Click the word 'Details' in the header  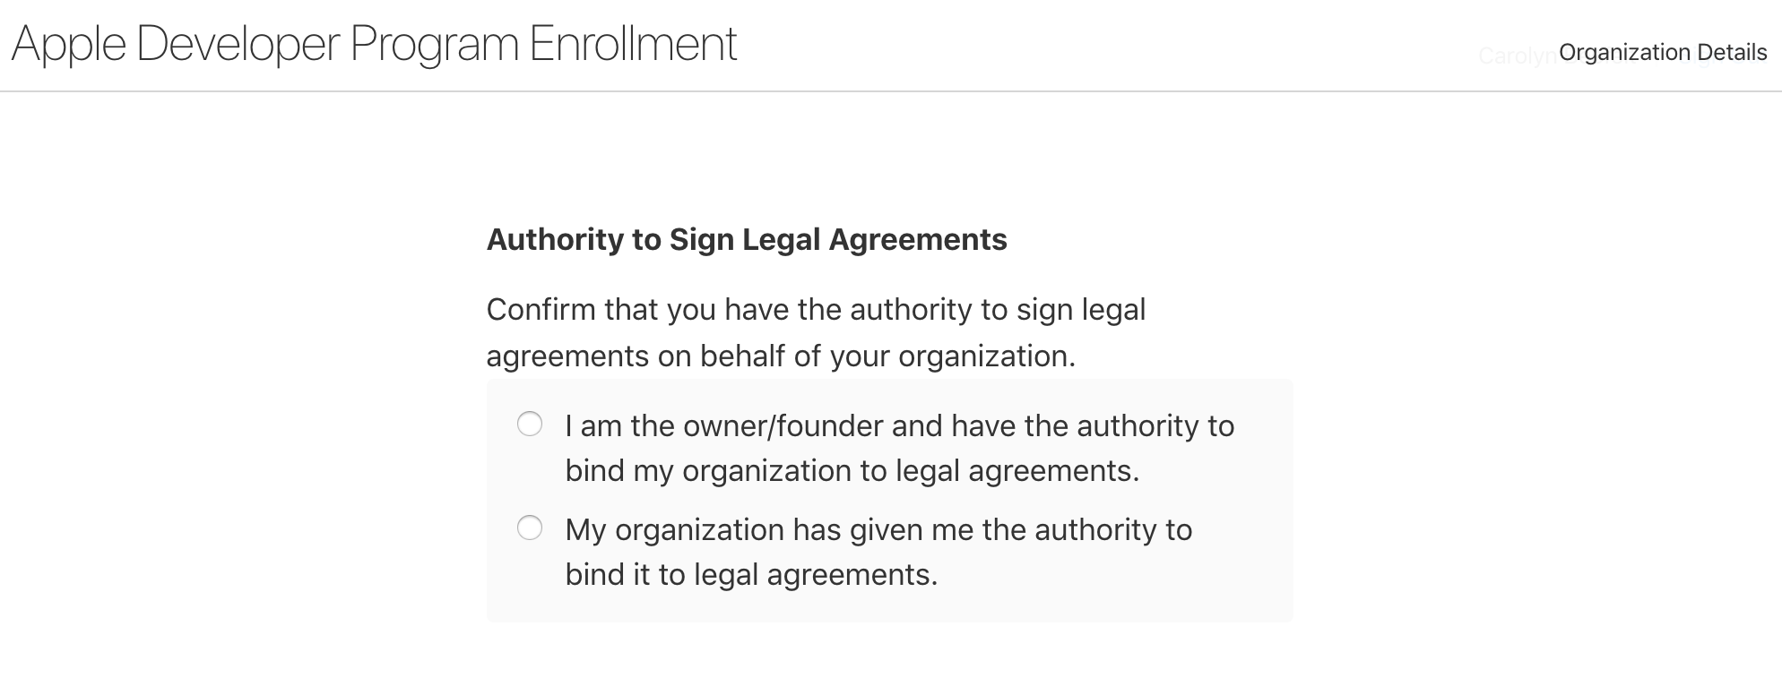[1732, 52]
